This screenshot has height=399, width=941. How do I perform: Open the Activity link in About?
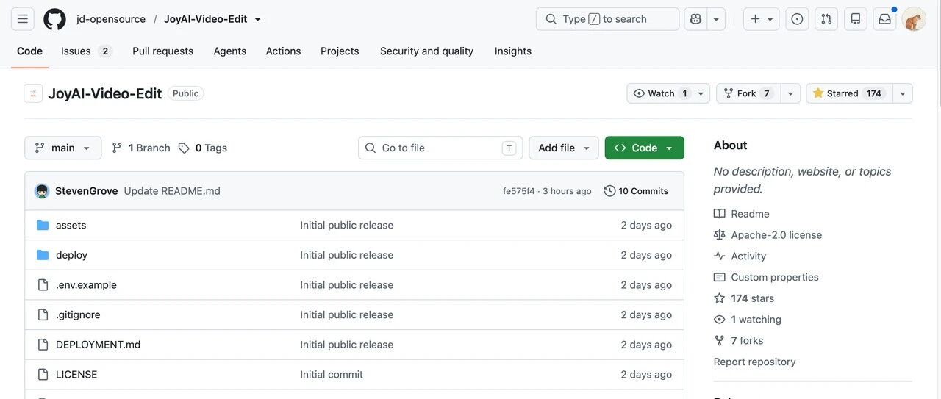[740, 256]
